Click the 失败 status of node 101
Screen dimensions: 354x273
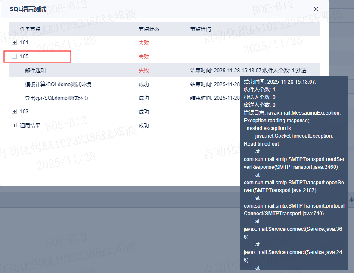(143, 43)
